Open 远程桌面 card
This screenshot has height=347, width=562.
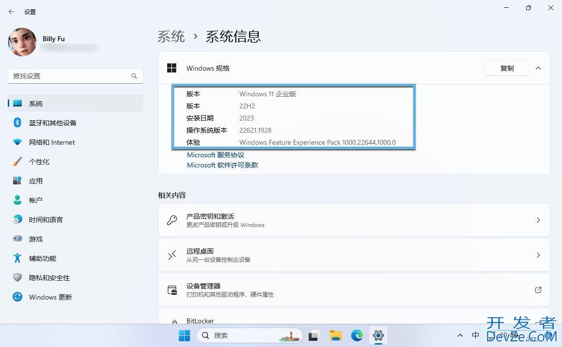(x=354, y=255)
